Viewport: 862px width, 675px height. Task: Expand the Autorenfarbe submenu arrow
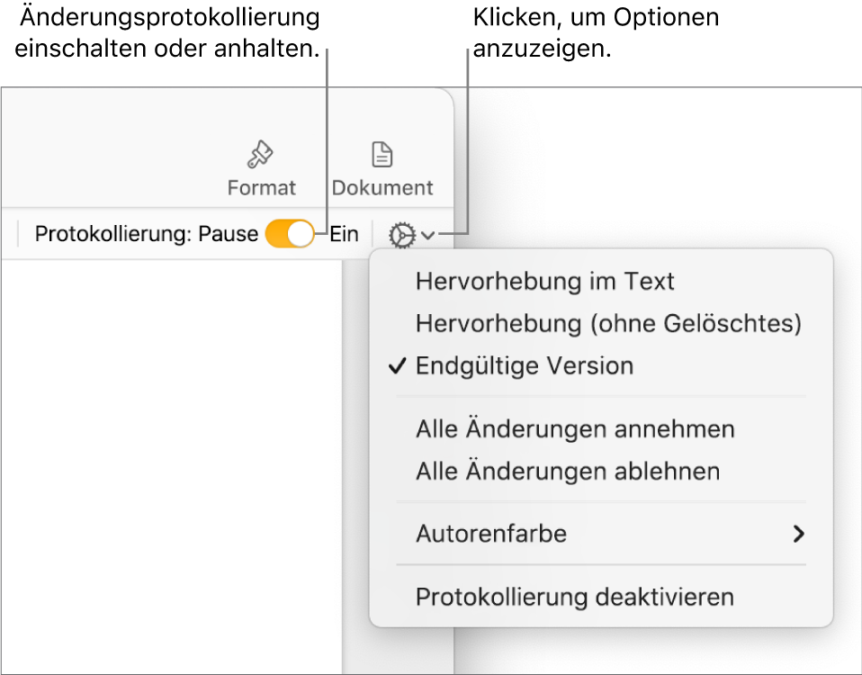[x=797, y=534]
